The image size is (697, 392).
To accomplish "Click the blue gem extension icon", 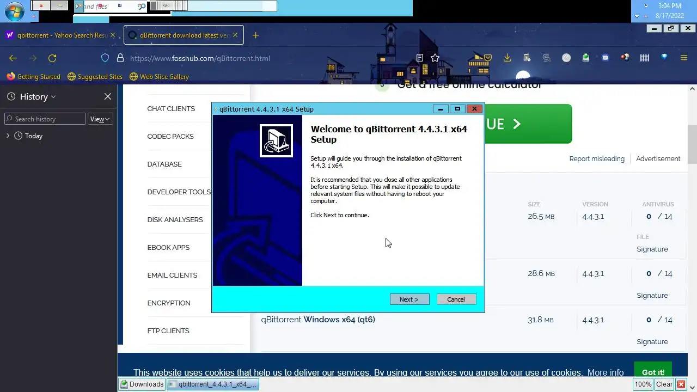I will [x=664, y=57].
